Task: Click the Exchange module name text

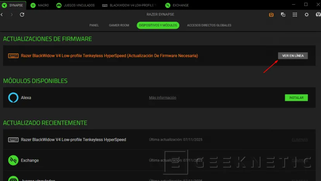Action: tap(30, 160)
